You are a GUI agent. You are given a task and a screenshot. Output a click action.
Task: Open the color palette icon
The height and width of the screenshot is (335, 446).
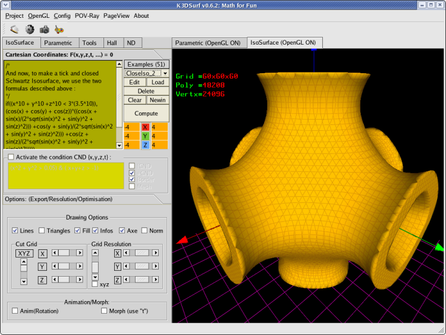pos(59,29)
